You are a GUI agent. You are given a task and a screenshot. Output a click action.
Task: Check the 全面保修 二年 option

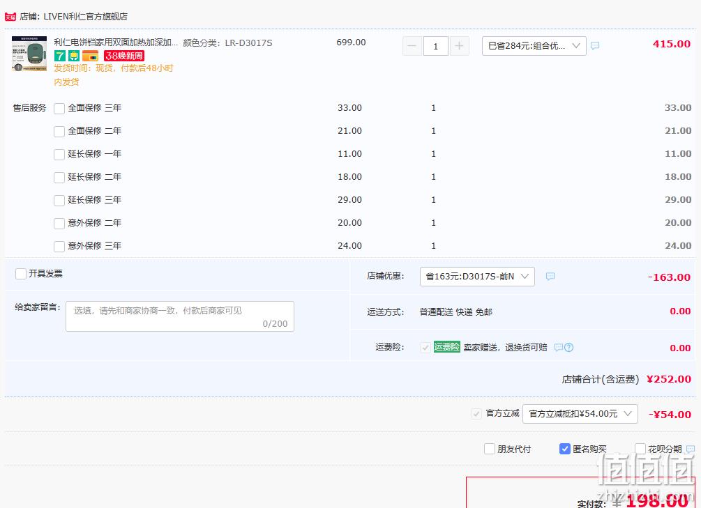tap(59, 132)
